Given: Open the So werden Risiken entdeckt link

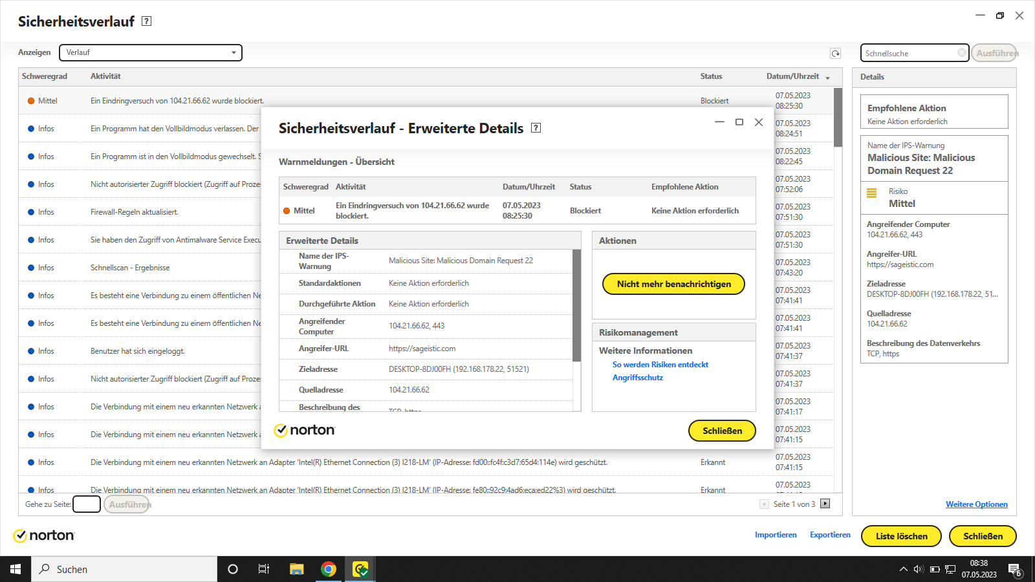Looking at the screenshot, I should (660, 365).
